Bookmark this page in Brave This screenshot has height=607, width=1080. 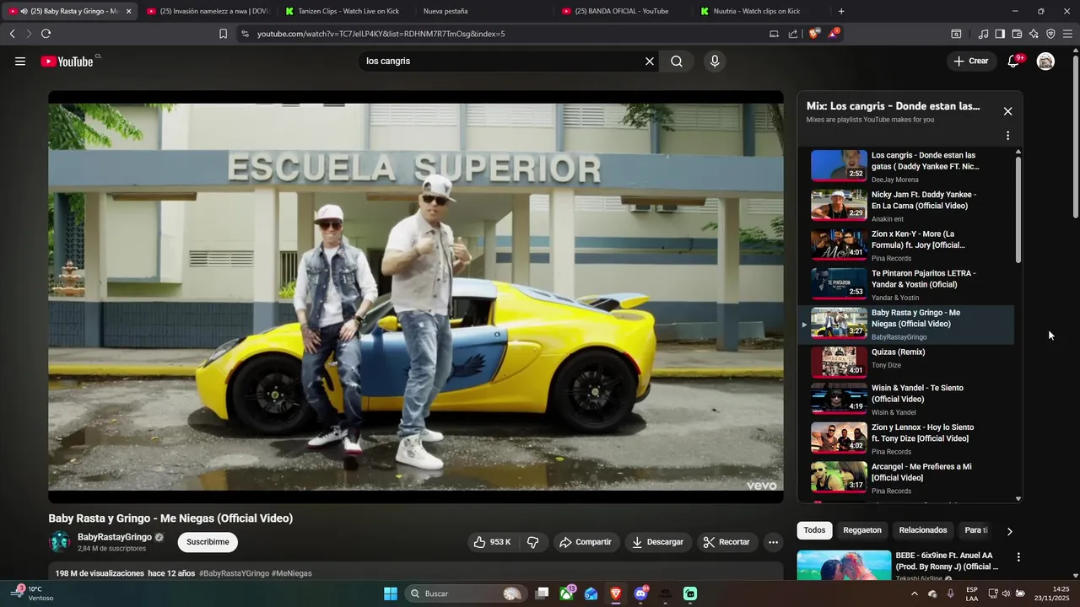[x=223, y=34]
